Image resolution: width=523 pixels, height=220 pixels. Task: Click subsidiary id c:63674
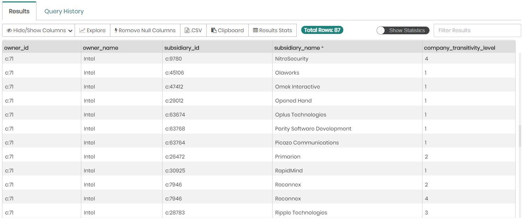175,115
